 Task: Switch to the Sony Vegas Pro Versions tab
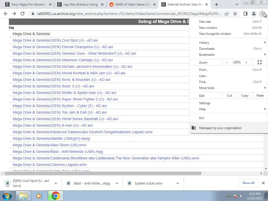pyautogui.click(x=28, y=4)
